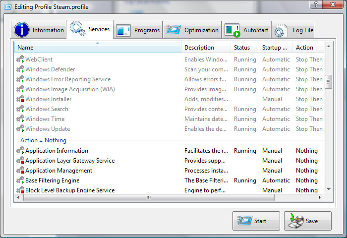This screenshot has width=347, height=238.
Task: Click the Log File tab document icon
Action: (281, 31)
